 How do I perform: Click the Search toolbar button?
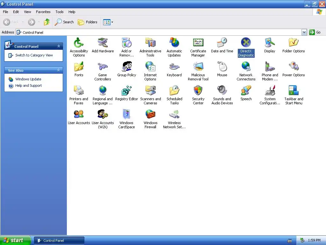[64, 22]
